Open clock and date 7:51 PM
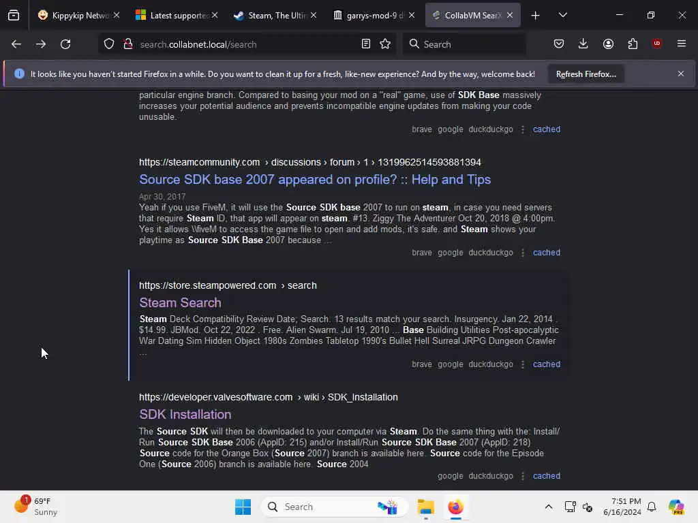Image resolution: width=698 pixels, height=523 pixels. point(622,507)
